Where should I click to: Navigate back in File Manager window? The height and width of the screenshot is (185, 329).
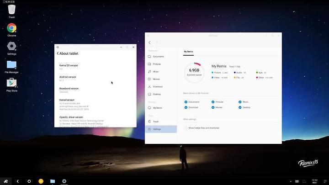pyautogui.click(x=149, y=42)
